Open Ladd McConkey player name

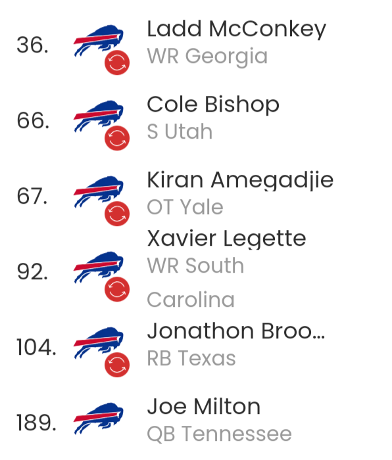236,29
